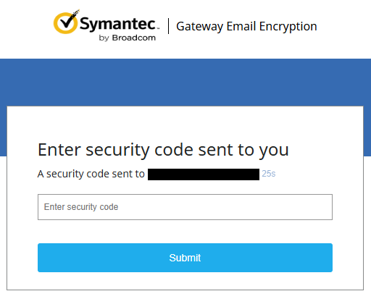Click the blacked-out email address
Screen dimensions: 371x299
[204, 174]
